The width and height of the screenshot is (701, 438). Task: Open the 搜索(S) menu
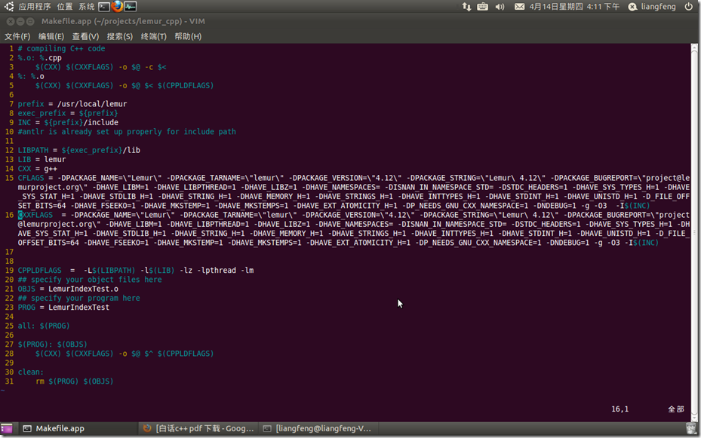click(119, 36)
